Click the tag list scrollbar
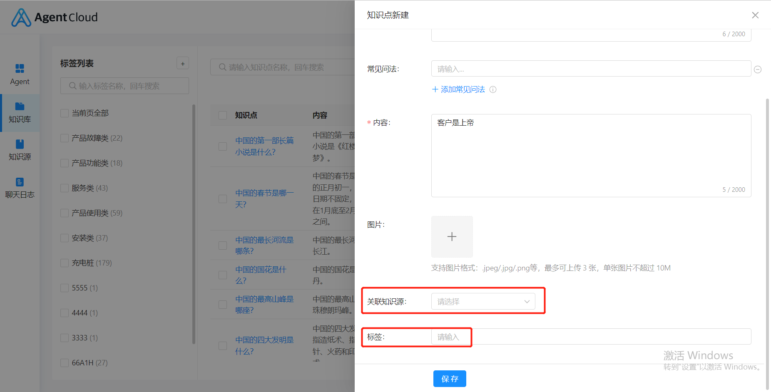The width and height of the screenshot is (771, 392). click(x=194, y=225)
